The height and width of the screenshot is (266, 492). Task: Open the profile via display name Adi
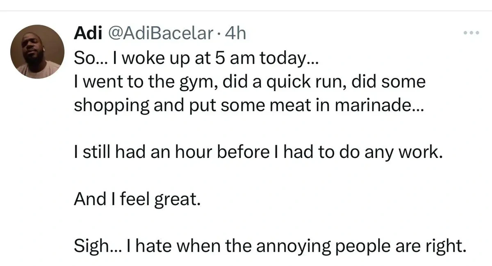88,34
